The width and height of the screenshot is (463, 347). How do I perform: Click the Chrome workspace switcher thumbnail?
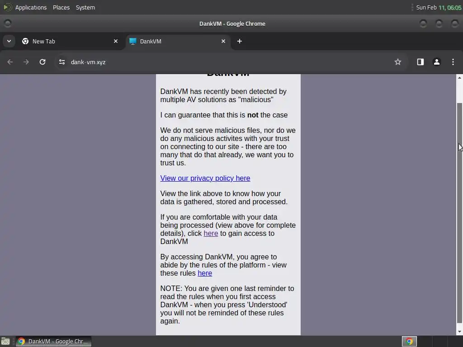pos(409,342)
